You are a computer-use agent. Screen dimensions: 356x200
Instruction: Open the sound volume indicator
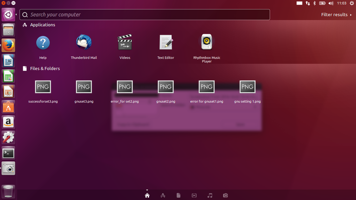(x=331, y=3)
